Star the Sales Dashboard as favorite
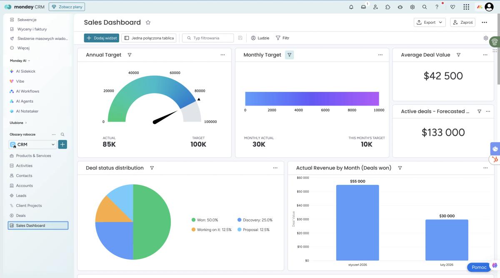 [x=148, y=22]
